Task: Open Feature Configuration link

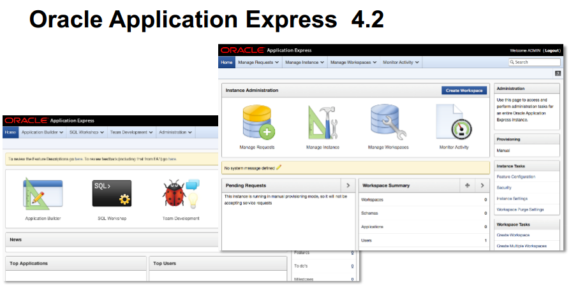Action: click(x=515, y=176)
